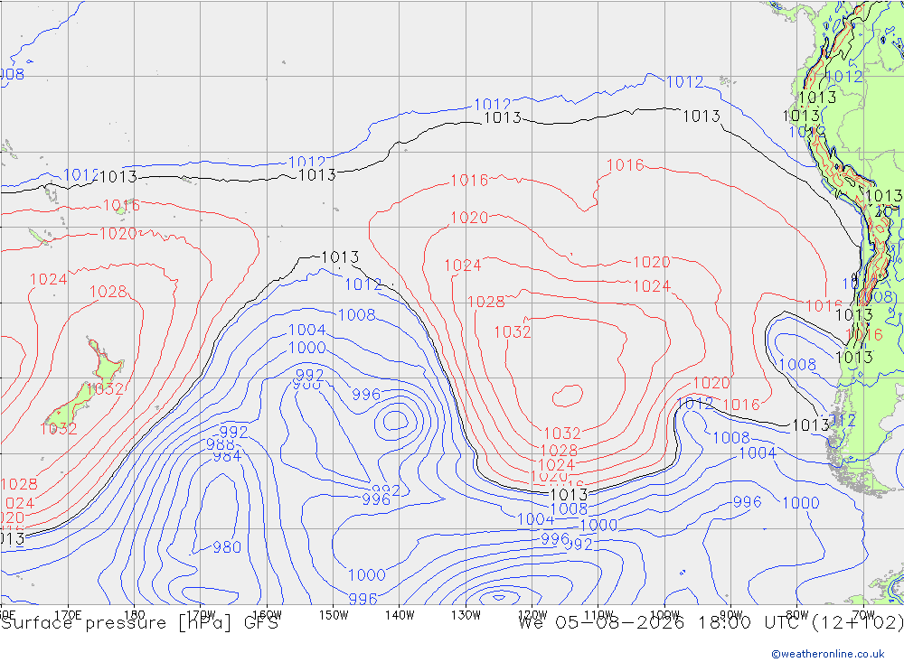Screen dimensions: 904x662
Task: Click 1024 label beneath stacked 1032 and 1028
Action: coord(556,464)
